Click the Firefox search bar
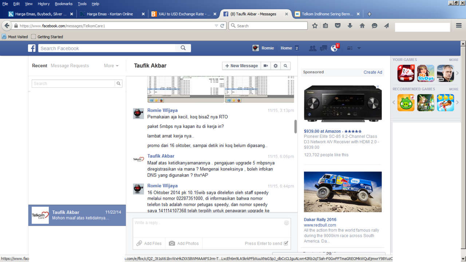Screen dimensions: 466x262 (268, 26)
